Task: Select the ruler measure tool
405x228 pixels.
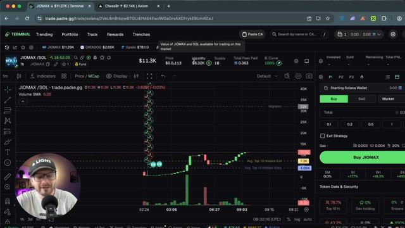Action: pyautogui.click(x=8, y=177)
